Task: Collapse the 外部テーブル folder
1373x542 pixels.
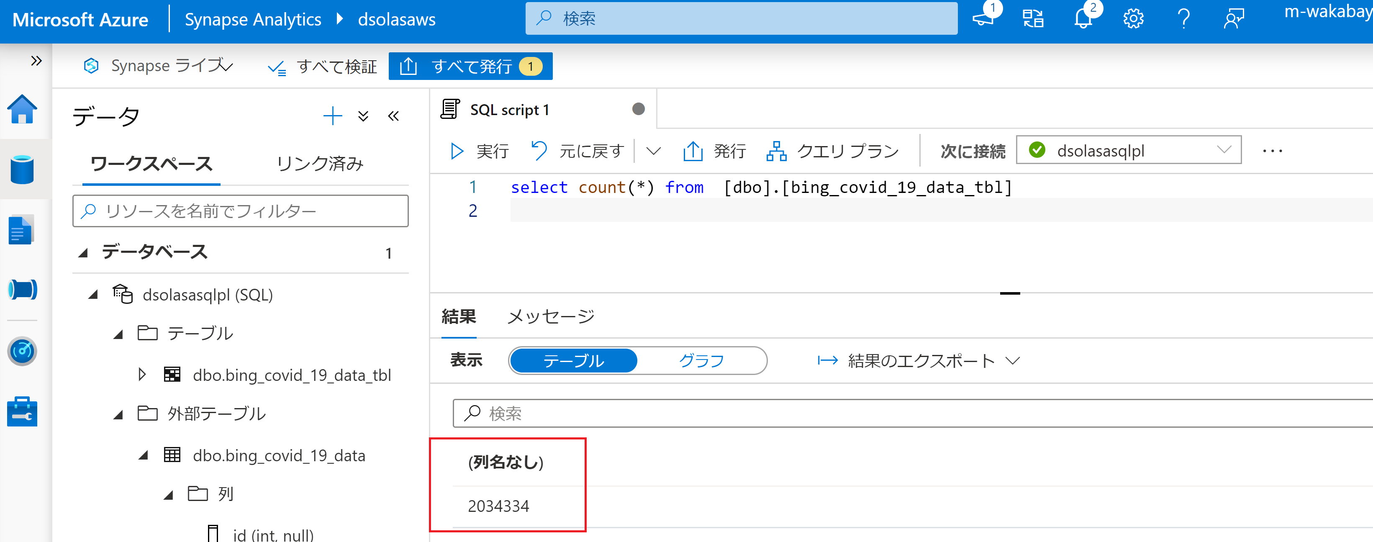Action: tap(118, 414)
